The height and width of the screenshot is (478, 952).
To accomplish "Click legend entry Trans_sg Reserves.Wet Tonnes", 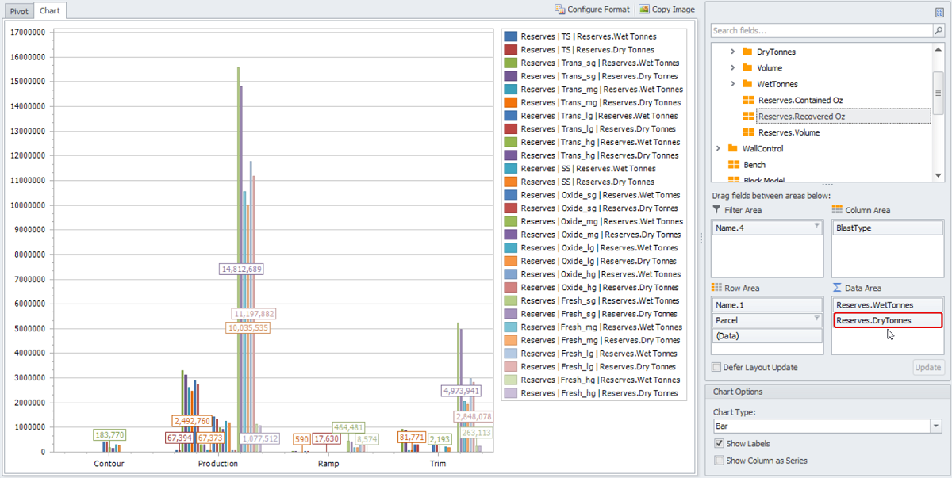I will (601, 63).
